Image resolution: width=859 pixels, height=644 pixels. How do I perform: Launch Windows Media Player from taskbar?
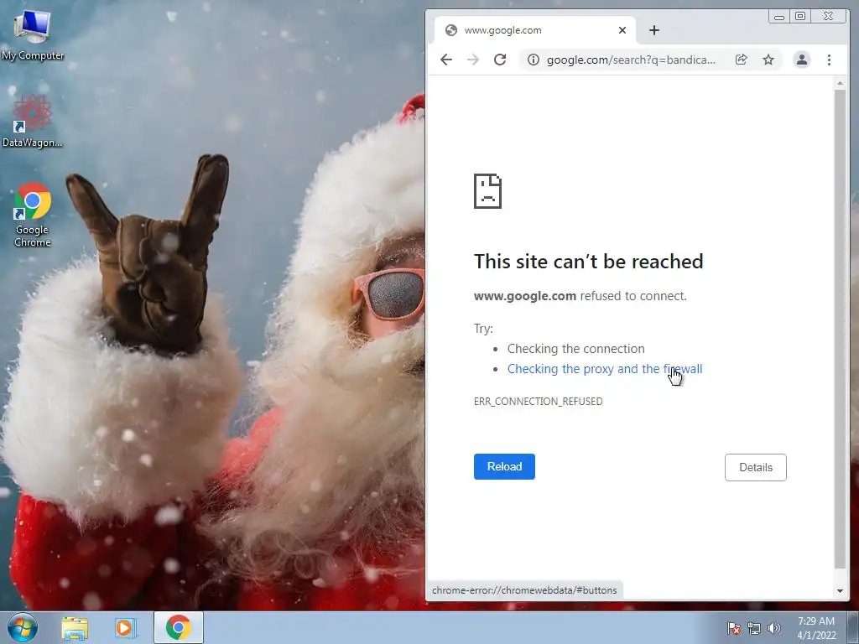pos(126,627)
